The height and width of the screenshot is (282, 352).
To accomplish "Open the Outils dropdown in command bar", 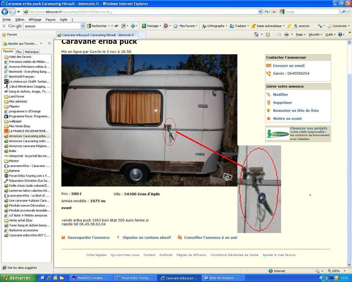I will 330,35.
